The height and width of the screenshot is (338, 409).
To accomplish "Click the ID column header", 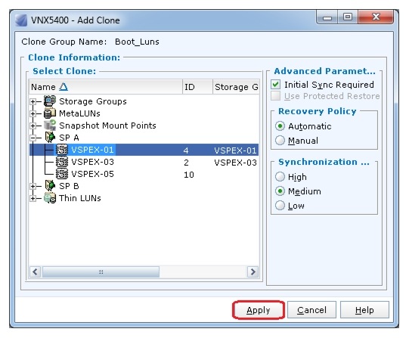I will point(197,87).
